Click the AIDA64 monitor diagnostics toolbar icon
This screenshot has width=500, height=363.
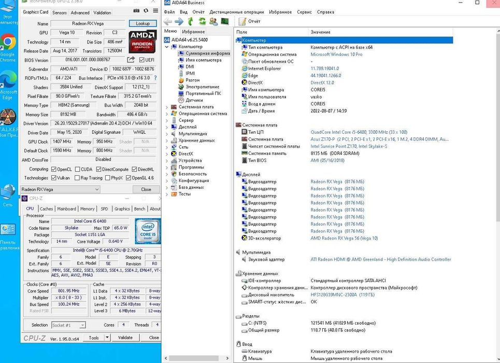coord(225,21)
